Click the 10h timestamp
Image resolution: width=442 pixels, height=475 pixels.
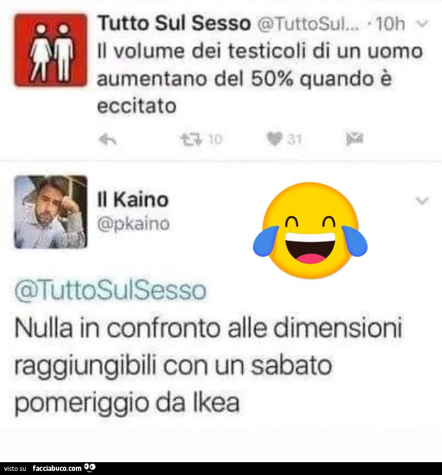390,23
